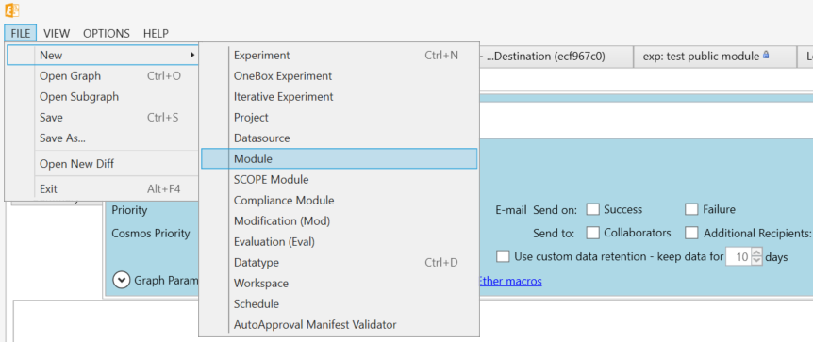
Task: Switch to exp: test public module tab
Action: [715, 56]
